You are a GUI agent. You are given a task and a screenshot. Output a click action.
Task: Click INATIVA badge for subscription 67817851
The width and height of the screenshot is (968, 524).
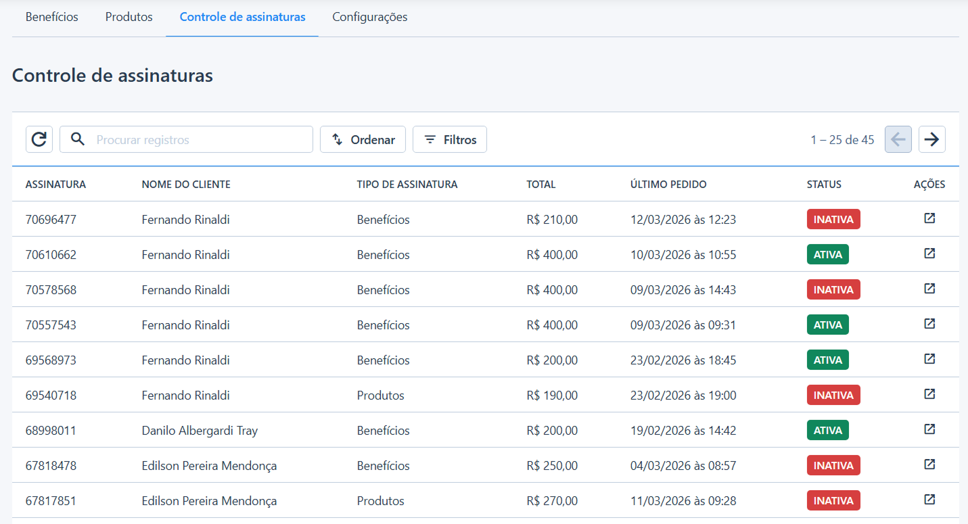pyautogui.click(x=833, y=500)
